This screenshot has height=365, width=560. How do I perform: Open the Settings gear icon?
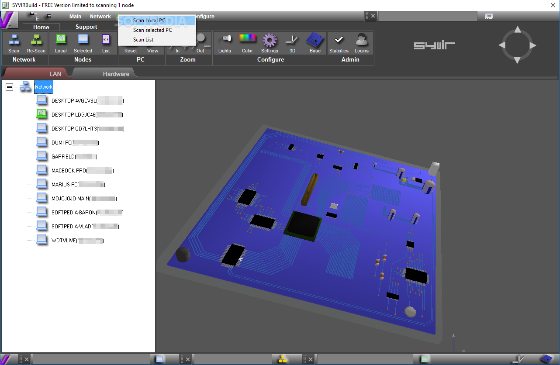coord(270,43)
